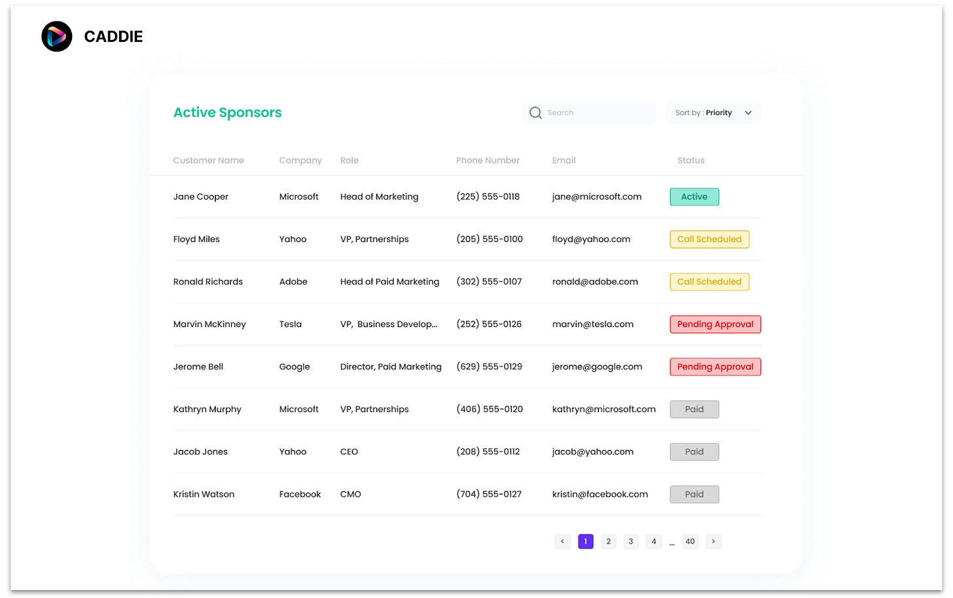The image size is (953, 598).
Task: Select the Floyd Miles name cell
Action: point(196,239)
